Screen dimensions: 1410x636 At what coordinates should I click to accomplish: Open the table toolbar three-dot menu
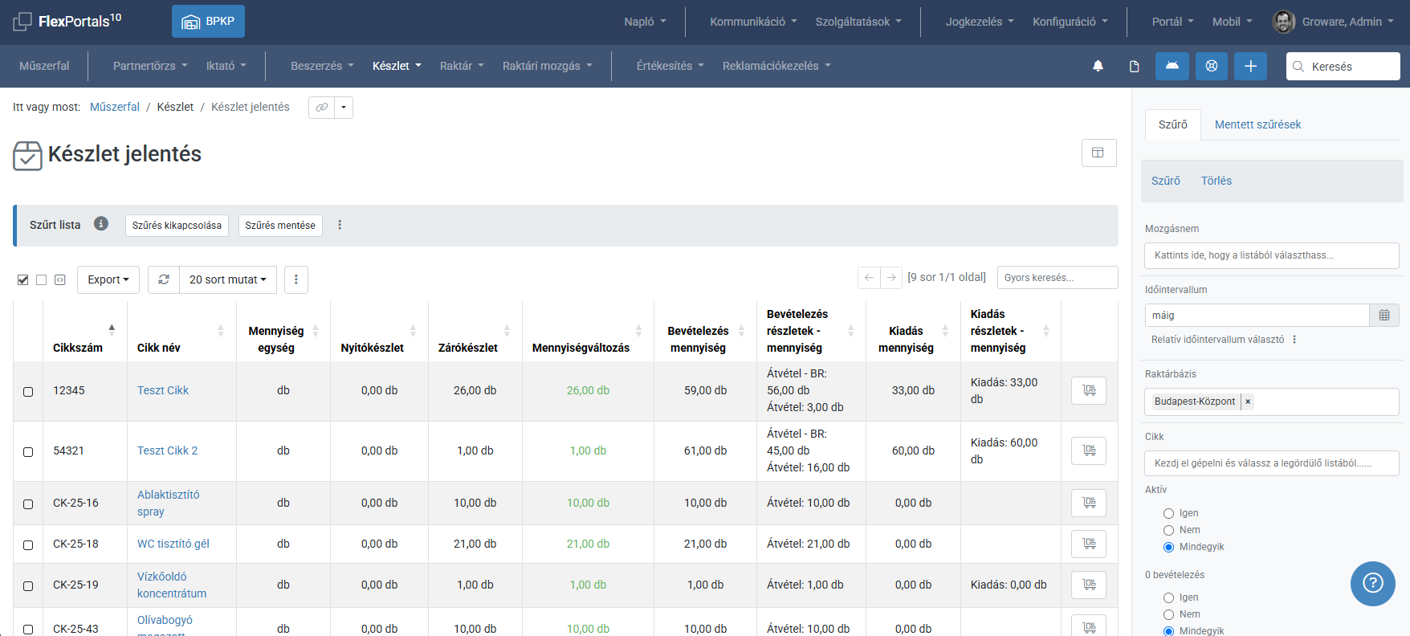(296, 279)
